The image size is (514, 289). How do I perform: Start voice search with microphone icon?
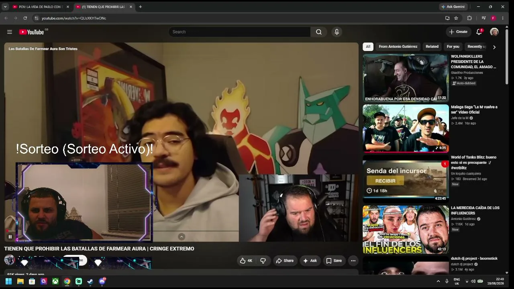coord(337,32)
